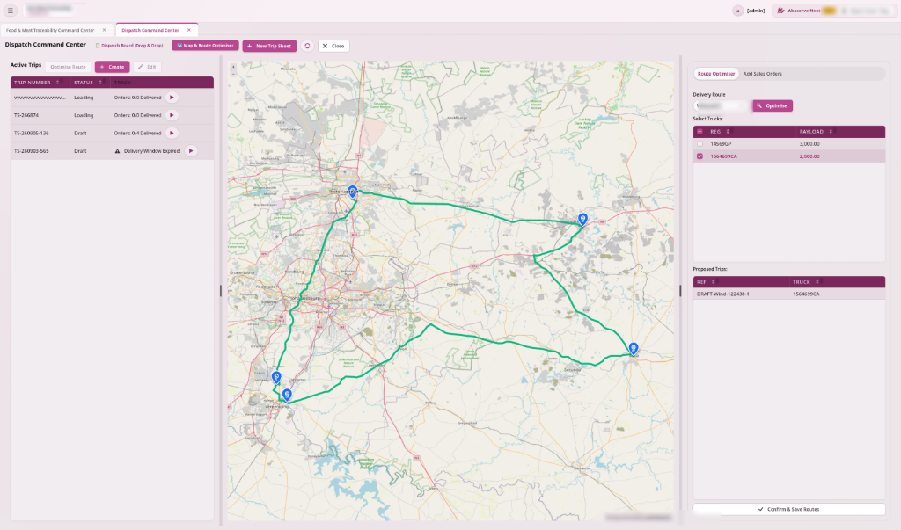This screenshot has height=530, width=901.
Task: Click the Delivery Window Expired warning icon
Action: pyautogui.click(x=117, y=151)
